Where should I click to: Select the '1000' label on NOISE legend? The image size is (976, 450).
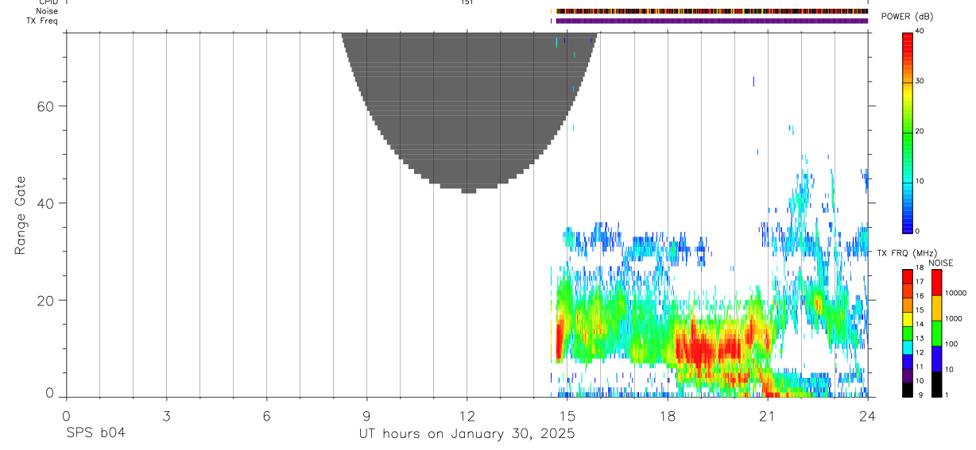954,318
